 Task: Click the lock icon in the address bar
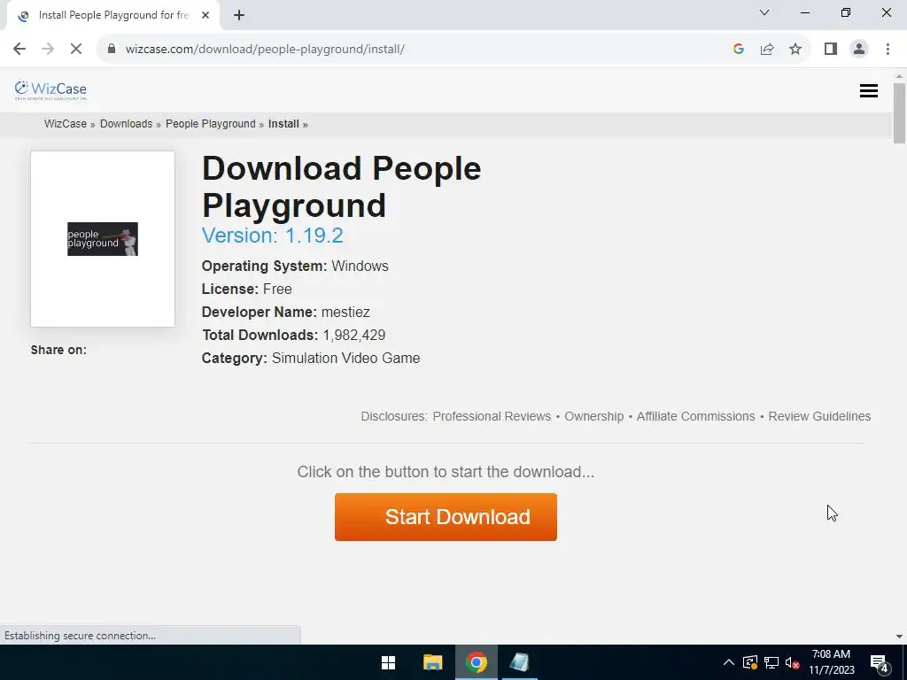112,50
